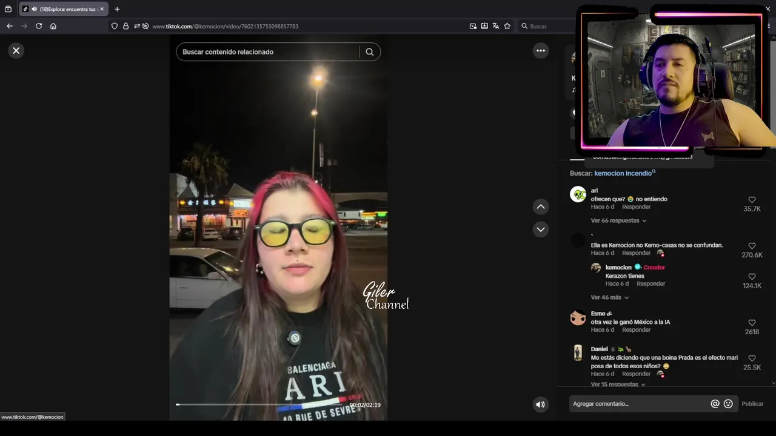Open the emoji picker in comment box

coord(728,404)
